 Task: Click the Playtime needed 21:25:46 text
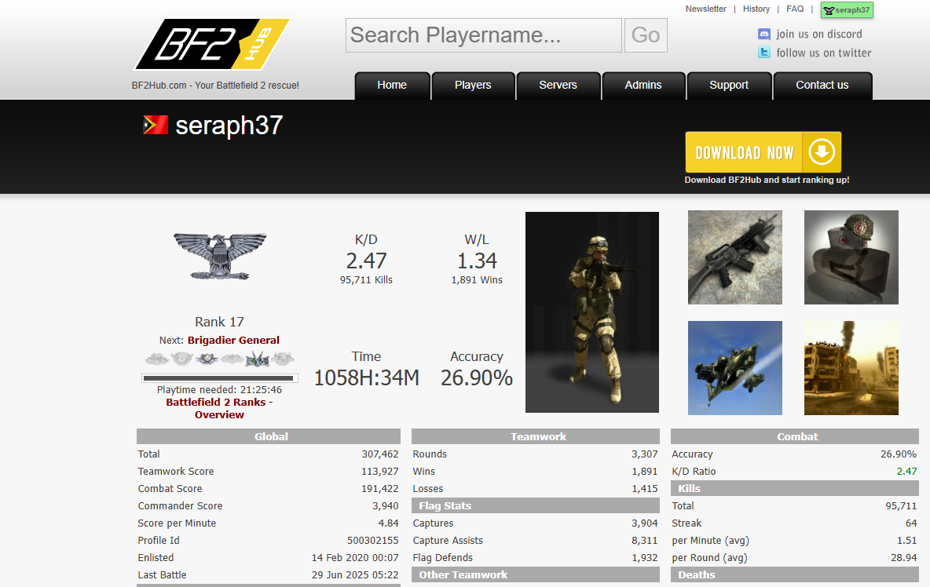pyautogui.click(x=219, y=390)
